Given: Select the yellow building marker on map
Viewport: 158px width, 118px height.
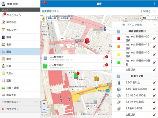Looking at the screenshot, I should 96,78.
